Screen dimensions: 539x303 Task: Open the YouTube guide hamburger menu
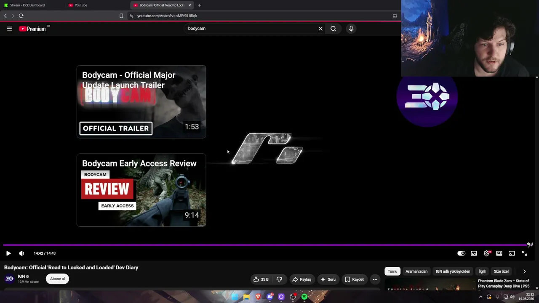pyautogui.click(x=9, y=29)
